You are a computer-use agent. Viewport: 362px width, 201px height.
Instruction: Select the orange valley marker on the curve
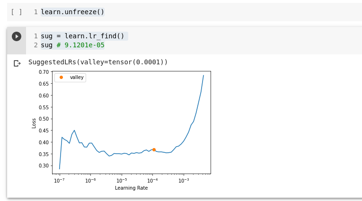click(x=154, y=149)
